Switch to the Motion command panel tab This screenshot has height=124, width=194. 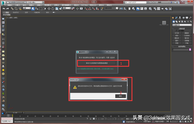(x=183, y=18)
